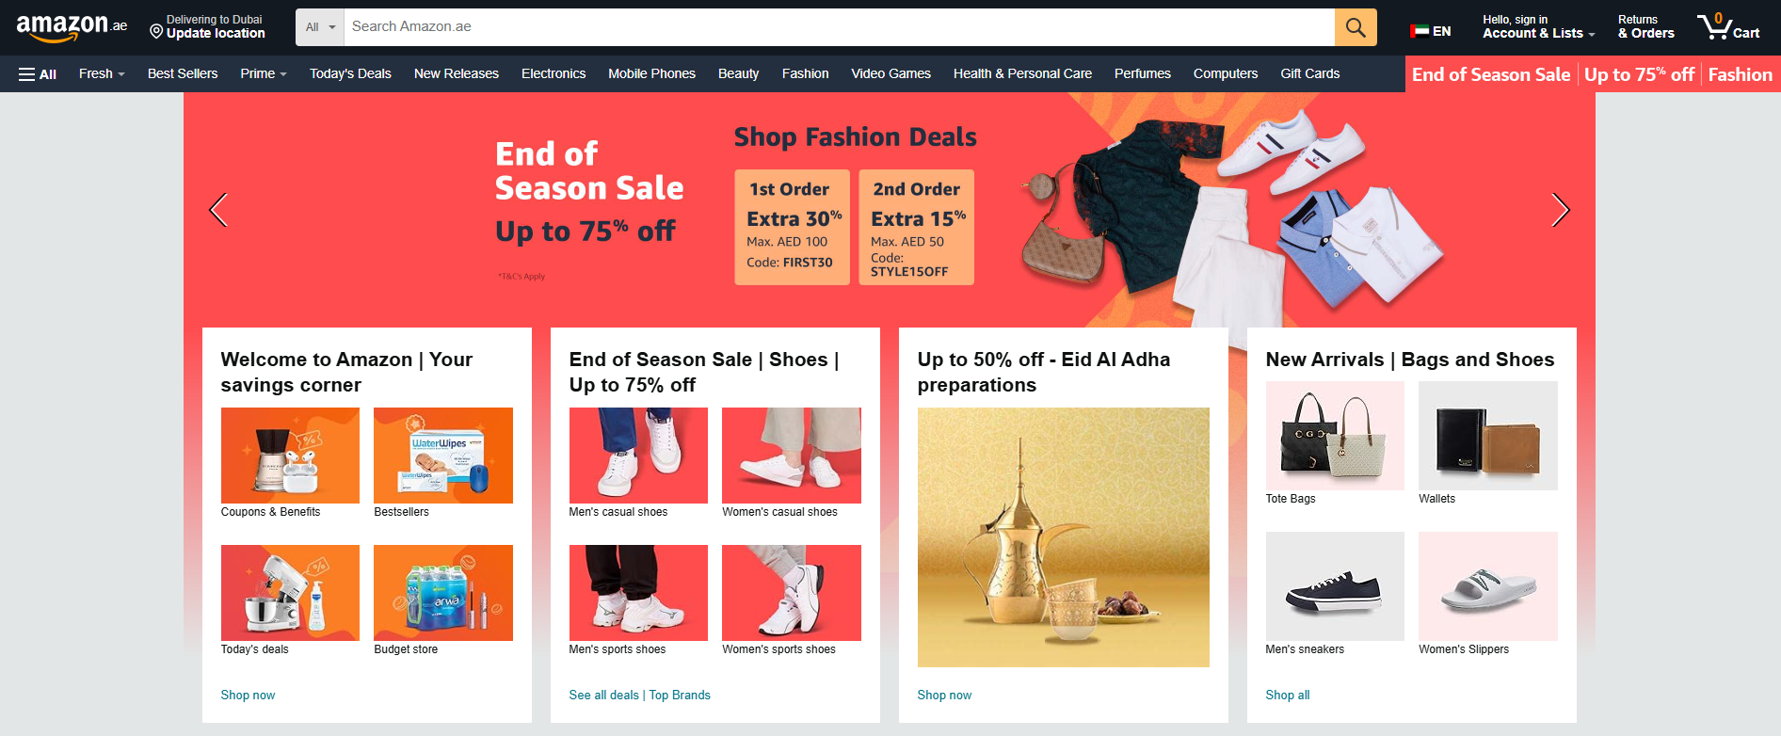Viewport: 1781px width, 736px height.
Task: Open Today's Deals in navigation bar
Action: (350, 73)
